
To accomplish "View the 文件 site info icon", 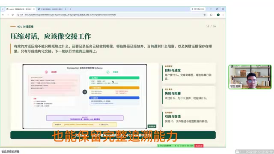I will point(20,15).
